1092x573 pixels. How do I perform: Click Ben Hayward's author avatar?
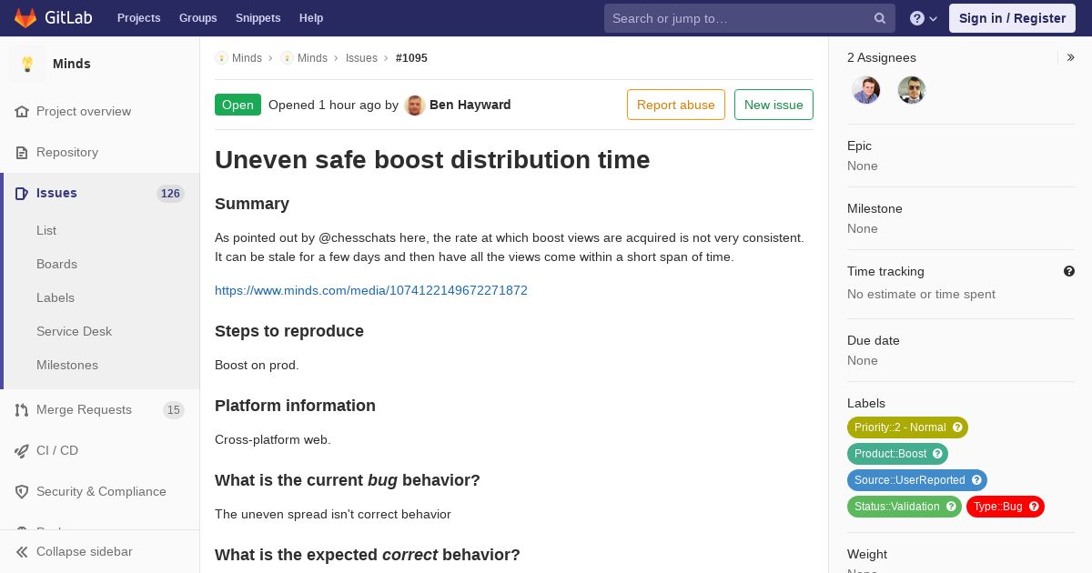pyautogui.click(x=415, y=105)
